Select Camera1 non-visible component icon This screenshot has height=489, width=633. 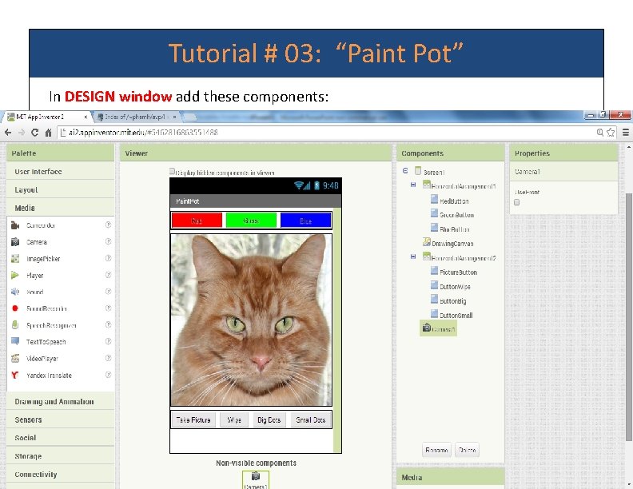pos(256,476)
